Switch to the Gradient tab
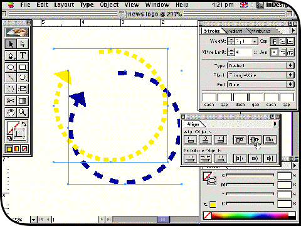This screenshot has height=226, width=301. point(235,31)
